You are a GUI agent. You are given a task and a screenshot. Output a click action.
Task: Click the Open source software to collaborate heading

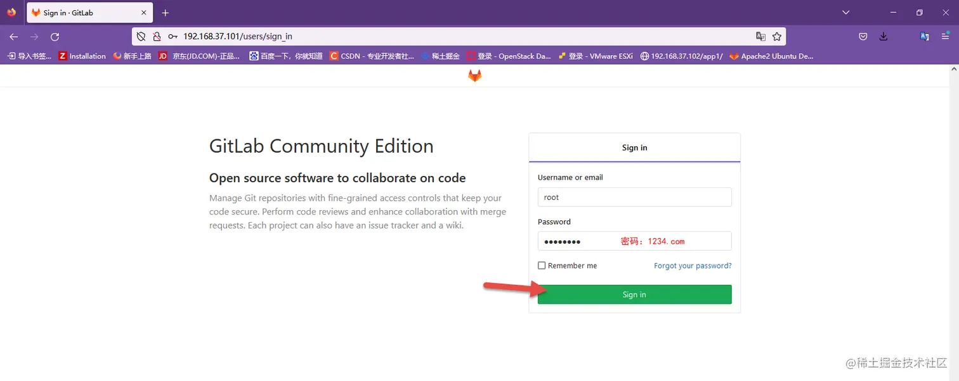(337, 178)
